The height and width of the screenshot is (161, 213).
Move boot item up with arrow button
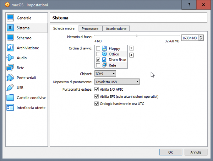coord(131,48)
